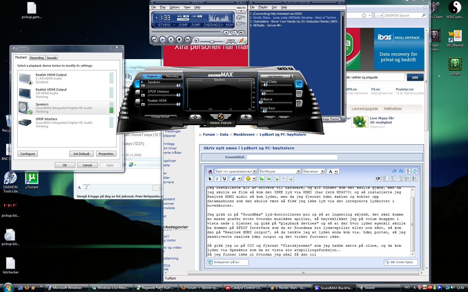Image resolution: width=468 pixels, height=292 pixels.
Task: Open Winamp's View menu
Action: [x=187, y=7]
